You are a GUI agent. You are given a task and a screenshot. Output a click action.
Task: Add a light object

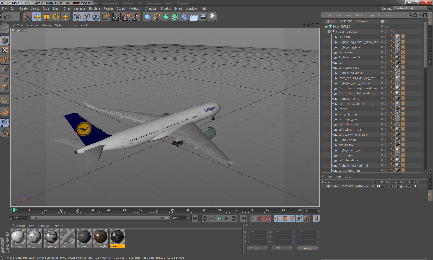[x=212, y=17]
